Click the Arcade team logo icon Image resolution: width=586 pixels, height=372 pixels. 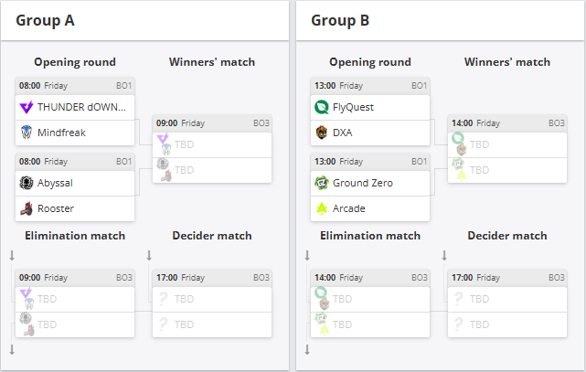(x=322, y=208)
